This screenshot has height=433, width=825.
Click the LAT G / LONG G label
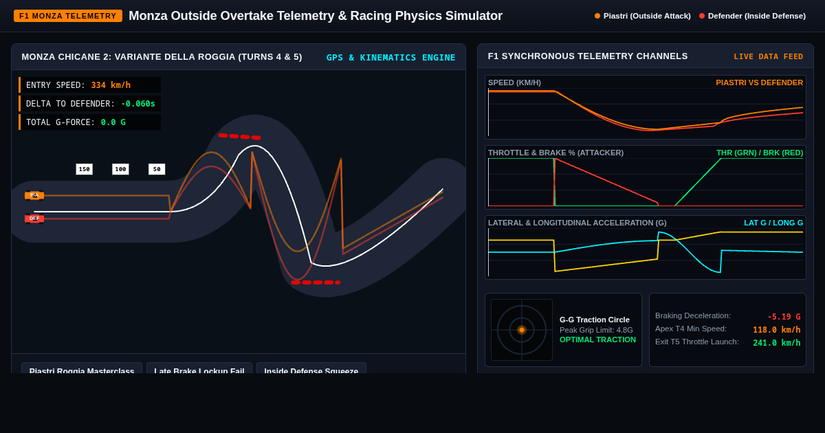773,223
